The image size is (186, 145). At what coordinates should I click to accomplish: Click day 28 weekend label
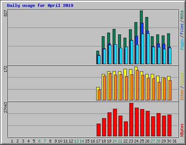point(158,141)
